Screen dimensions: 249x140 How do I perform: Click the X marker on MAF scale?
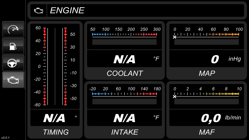175,96
